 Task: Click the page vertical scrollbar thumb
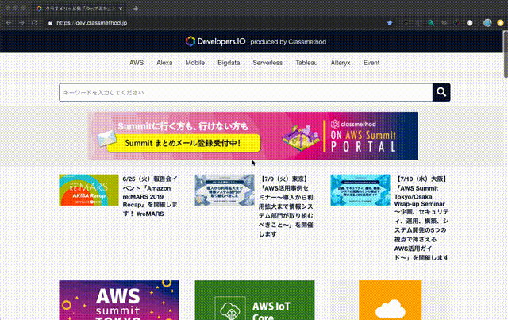(x=506, y=54)
